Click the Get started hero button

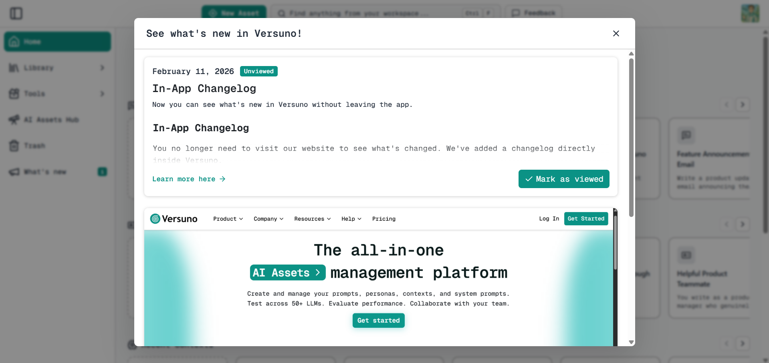379,321
